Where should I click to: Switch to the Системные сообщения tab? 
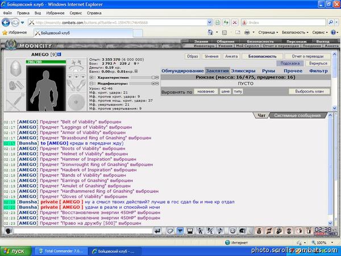(297, 115)
